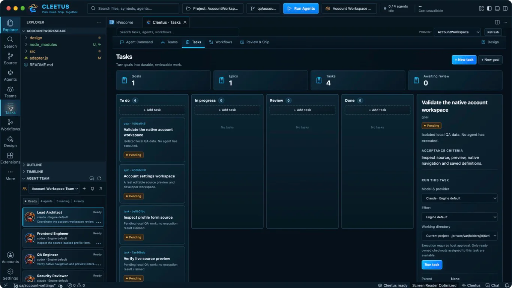This screenshot has width=512, height=288.
Task: Open the Design view in the activity bar
Action: coord(10,141)
